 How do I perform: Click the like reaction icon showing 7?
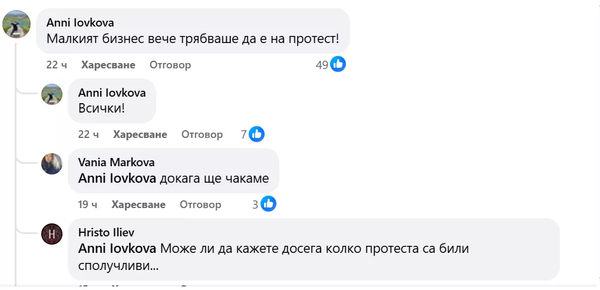click(x=256, y=134)
